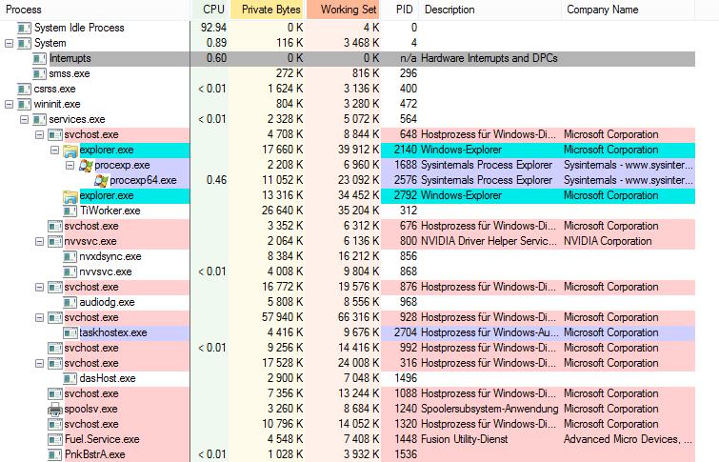The image size is (719, 462).
Task: Select the taskhostex.exe row name
Action: click(113, 333)
